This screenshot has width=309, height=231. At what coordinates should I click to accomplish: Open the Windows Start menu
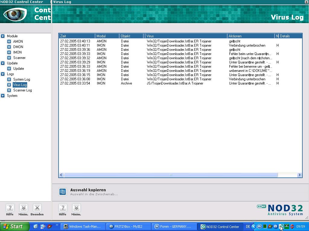tap(14, 226)
